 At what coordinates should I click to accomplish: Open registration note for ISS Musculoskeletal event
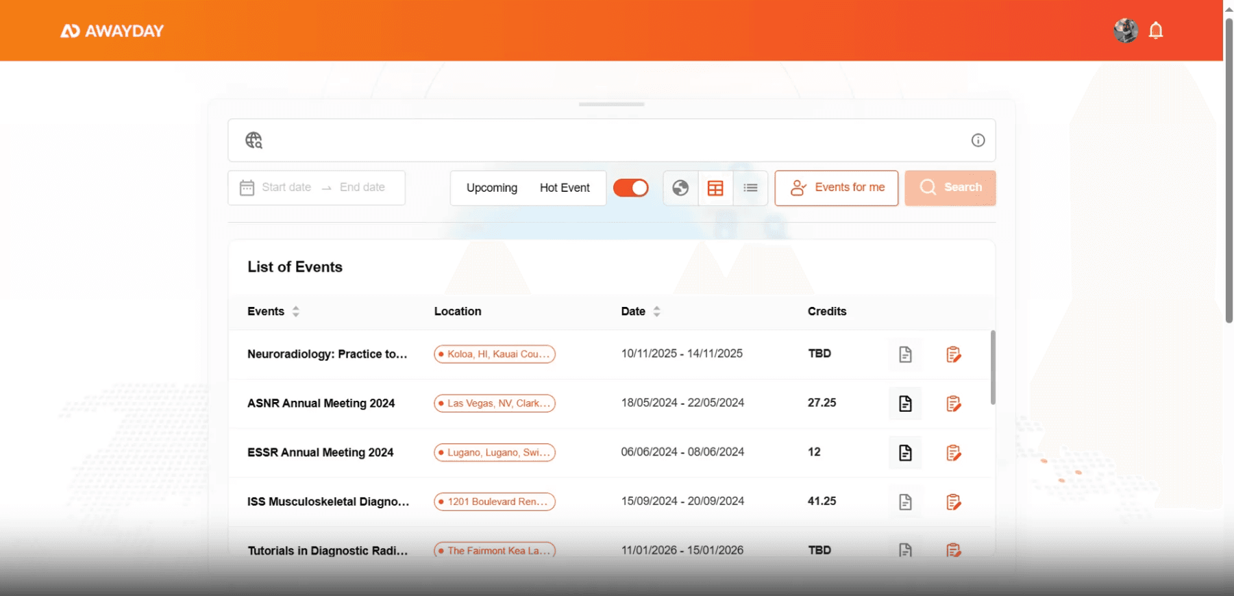tap(953, 502)
